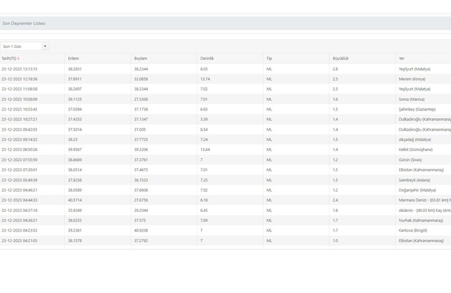Click the Akçadağ (Malatya) location cell

(414, 140)
